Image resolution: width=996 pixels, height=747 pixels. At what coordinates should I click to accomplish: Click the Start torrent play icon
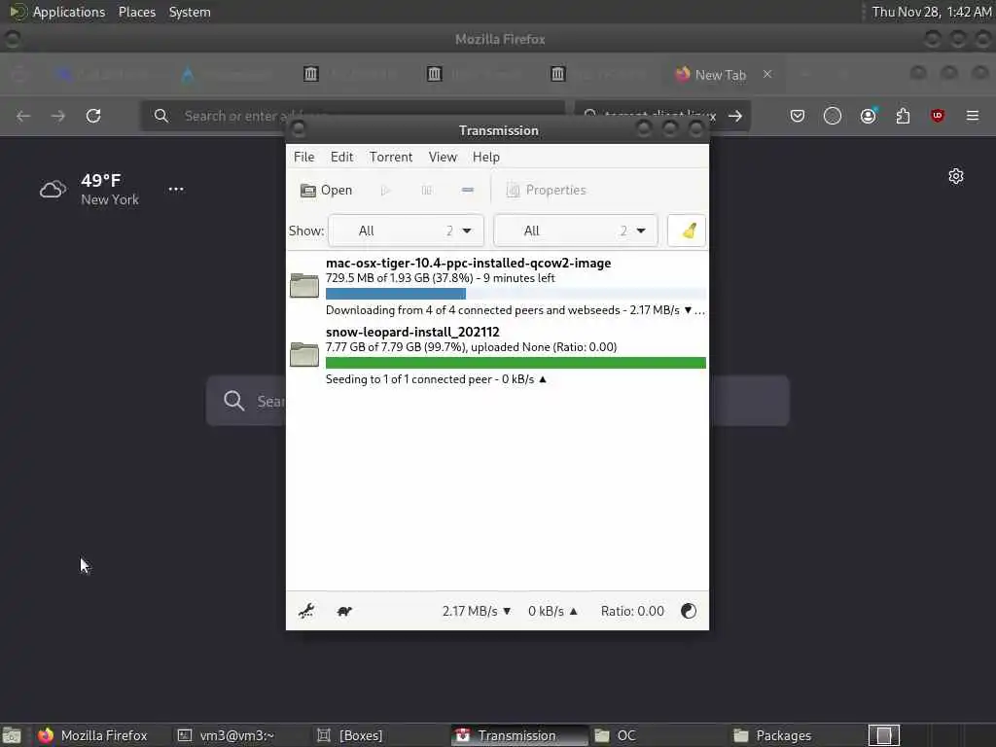[385, 190]
